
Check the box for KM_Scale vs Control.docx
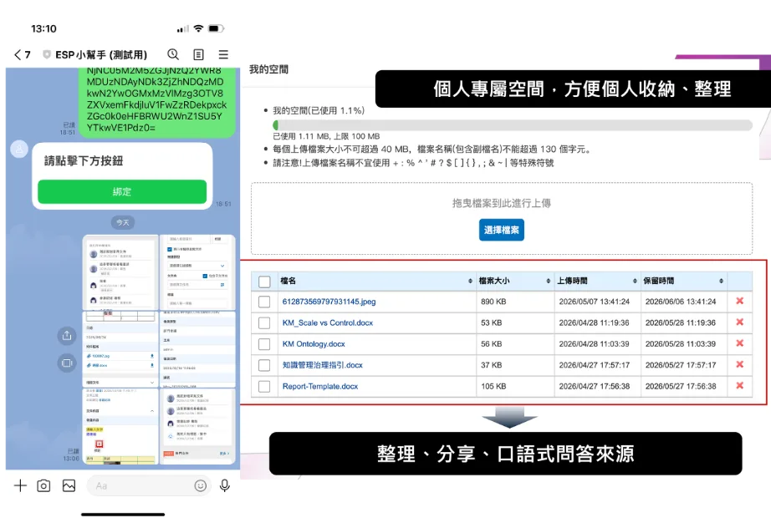(x=264, y=322)
